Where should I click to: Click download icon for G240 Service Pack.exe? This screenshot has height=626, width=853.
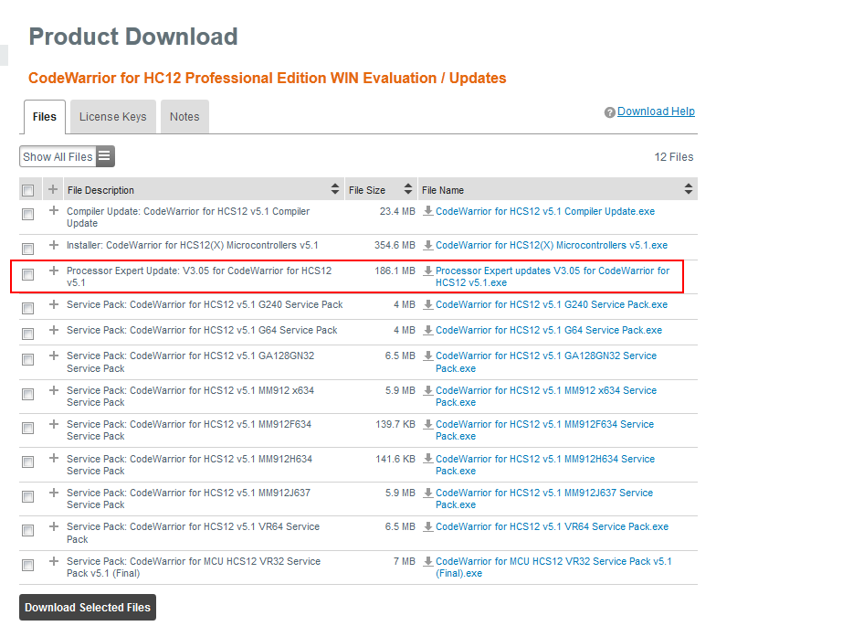coord(428,304)
